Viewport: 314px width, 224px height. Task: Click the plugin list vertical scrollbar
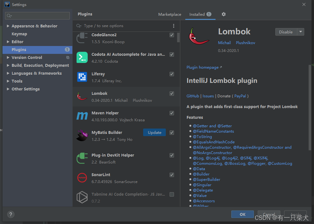[x=178, y=37]
